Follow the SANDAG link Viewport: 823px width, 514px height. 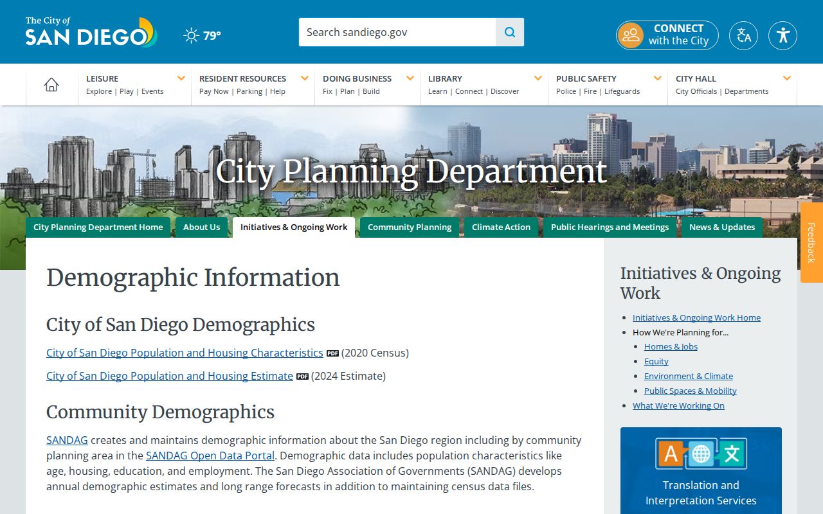67,440
